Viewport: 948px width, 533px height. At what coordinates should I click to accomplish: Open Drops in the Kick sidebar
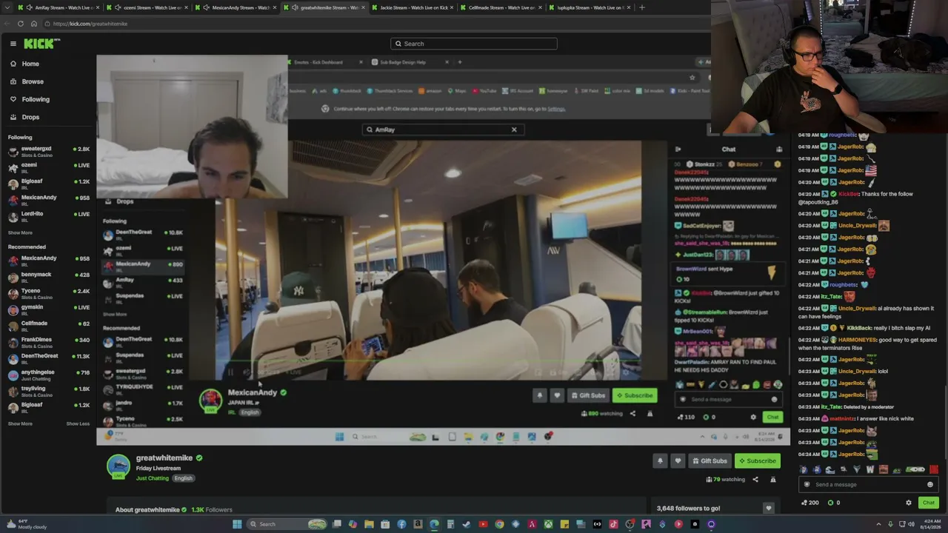pos(30,117)
